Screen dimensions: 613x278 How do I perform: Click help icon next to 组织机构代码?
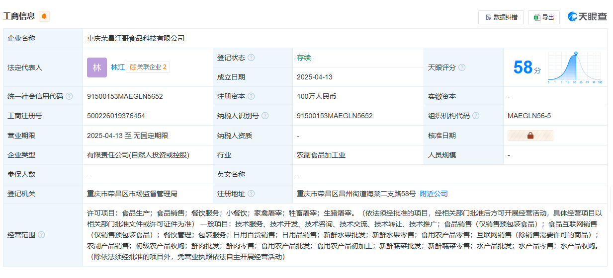click(476, 116)
